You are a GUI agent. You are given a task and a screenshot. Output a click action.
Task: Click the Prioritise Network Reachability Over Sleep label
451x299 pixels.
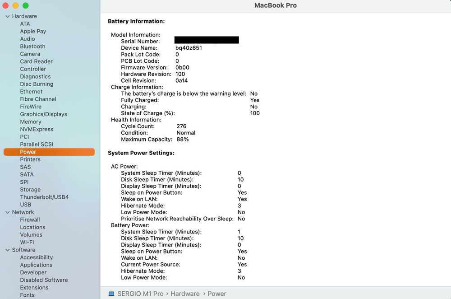[x=177, y=219]
